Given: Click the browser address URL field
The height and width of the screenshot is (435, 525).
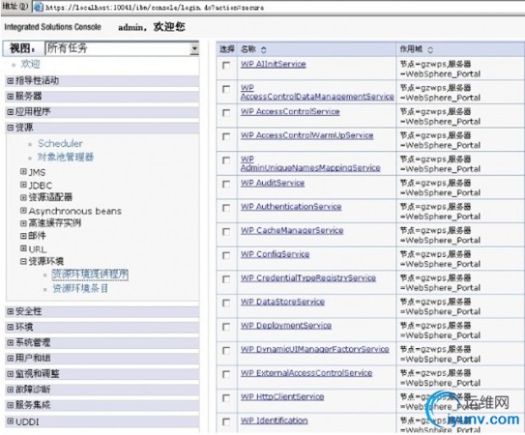Looking at the screenshot, I should point(277,7).
